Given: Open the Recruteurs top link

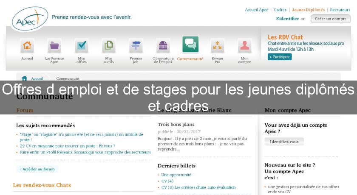Looking at the screenshot, I should coord(340,10).
